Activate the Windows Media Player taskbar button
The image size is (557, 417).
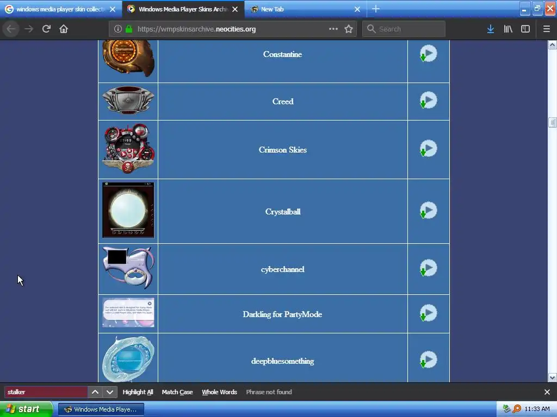coord(101,409)
